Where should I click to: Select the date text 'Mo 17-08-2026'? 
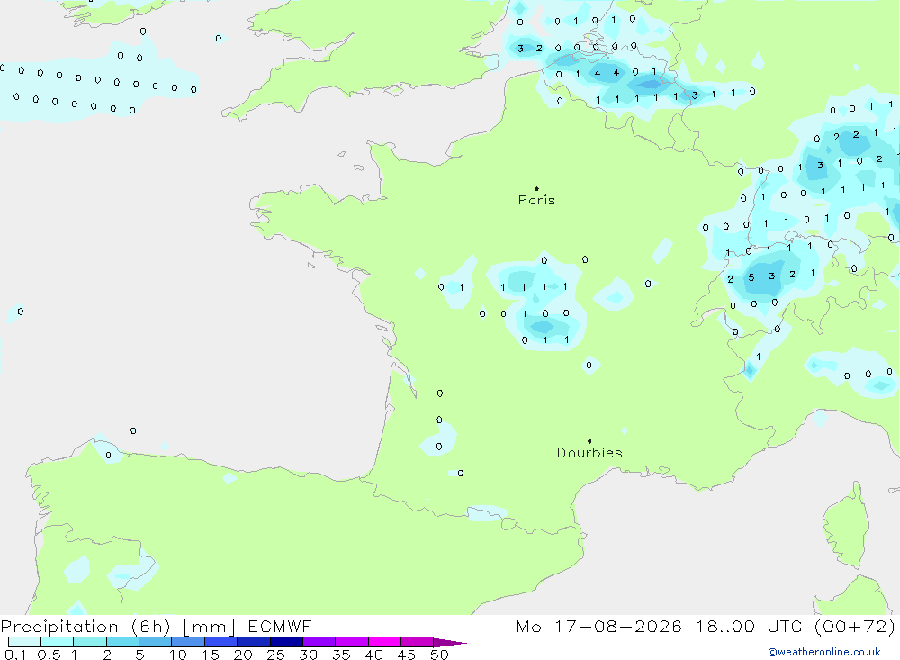598,627
